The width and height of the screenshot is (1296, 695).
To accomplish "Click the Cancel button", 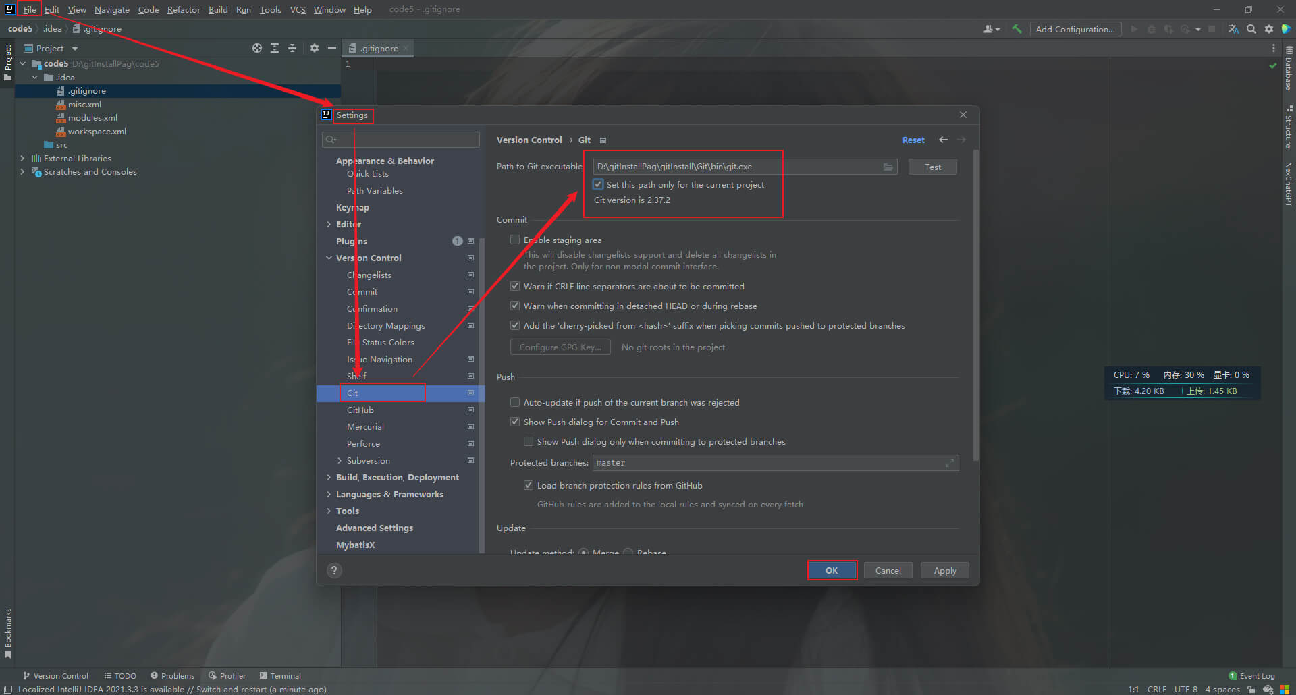I will click(x=888, y=570).
